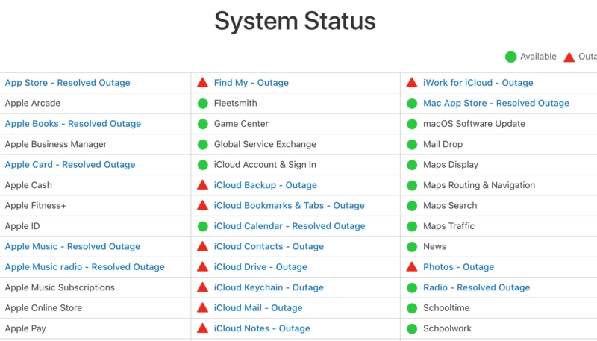Click the red triangle next to iCloud Mail

point(202,307)
